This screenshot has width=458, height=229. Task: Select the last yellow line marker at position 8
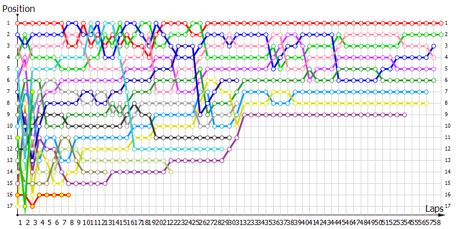tap(427, 103)
